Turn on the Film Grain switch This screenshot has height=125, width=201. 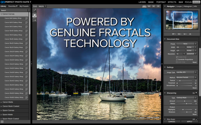(196, 119)
